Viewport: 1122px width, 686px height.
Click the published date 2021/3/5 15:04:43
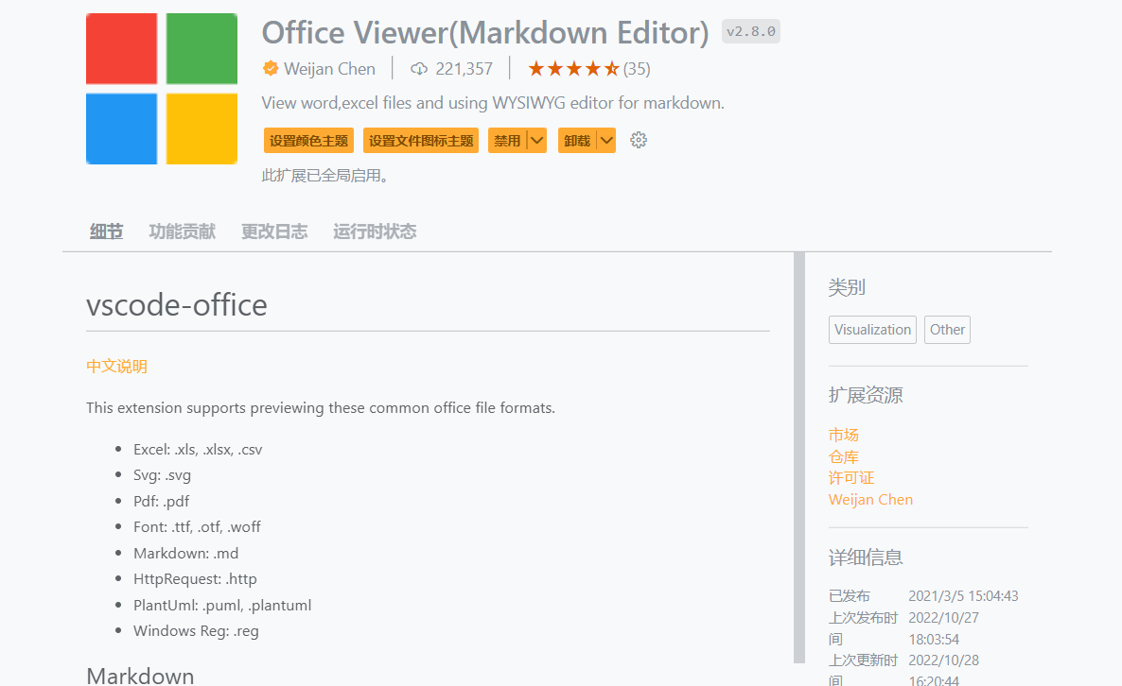click(963, 596)
